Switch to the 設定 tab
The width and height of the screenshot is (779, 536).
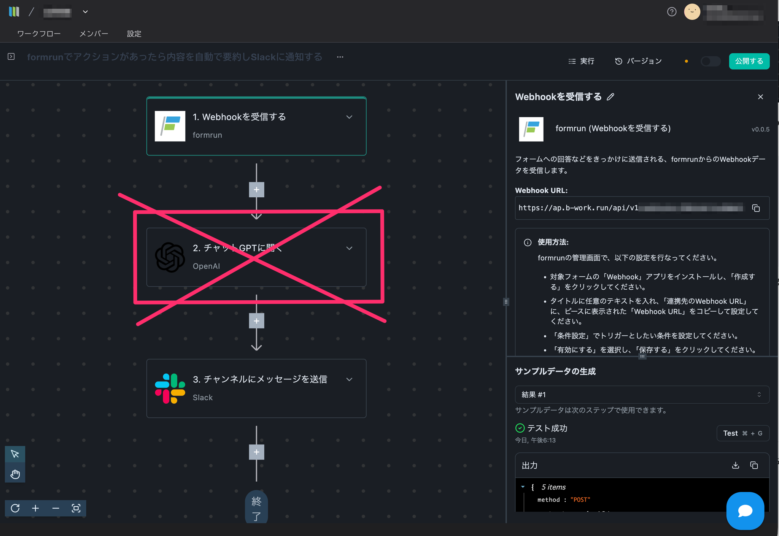coord(134,34)
